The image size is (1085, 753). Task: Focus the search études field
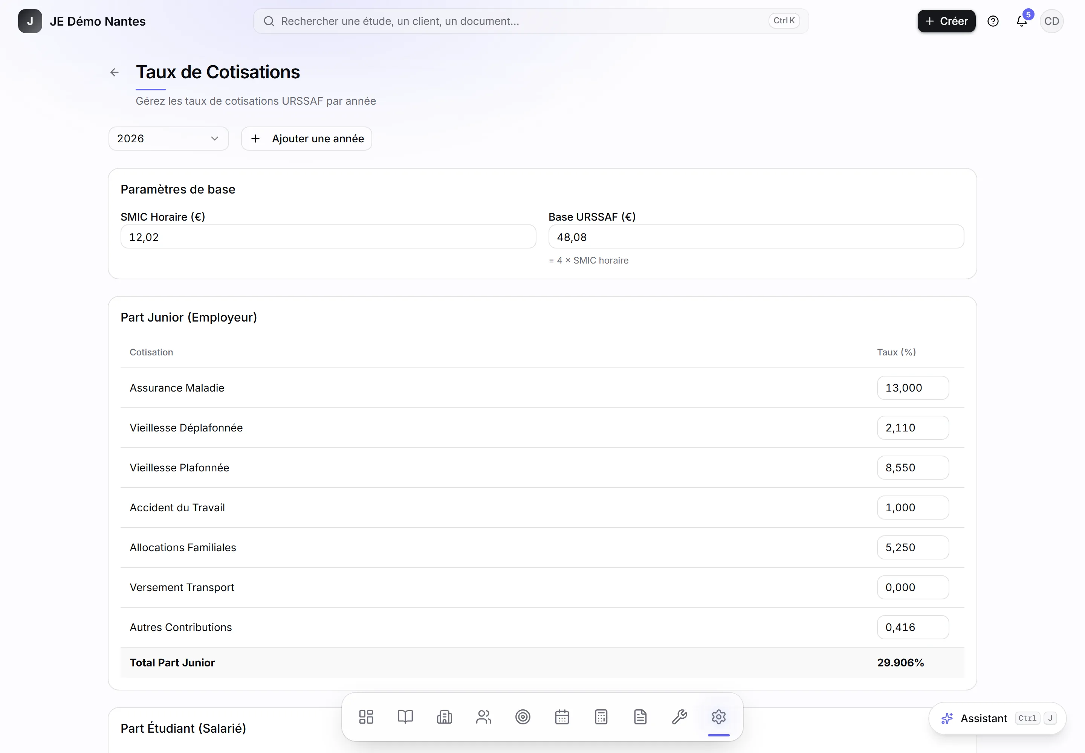pos(531,21)
